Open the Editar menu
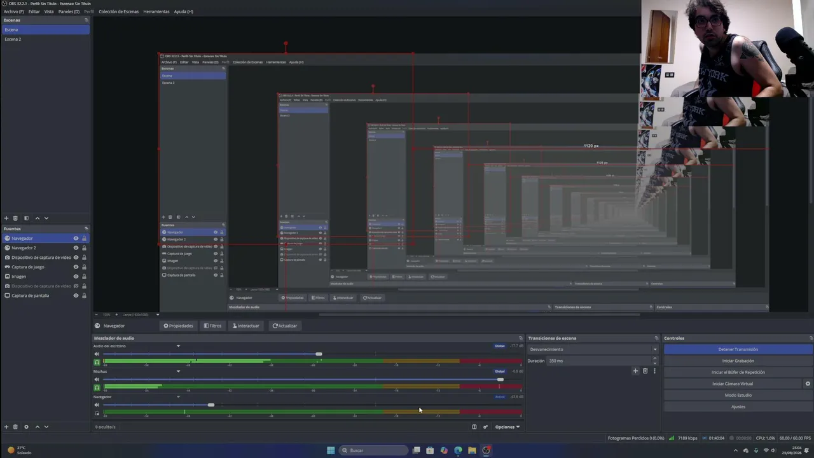Image resolution: width=814 pixels, height=458 pixels. 34,11
